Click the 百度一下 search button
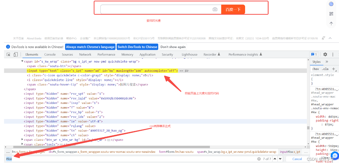339x164 pixels. pos(233,9)
